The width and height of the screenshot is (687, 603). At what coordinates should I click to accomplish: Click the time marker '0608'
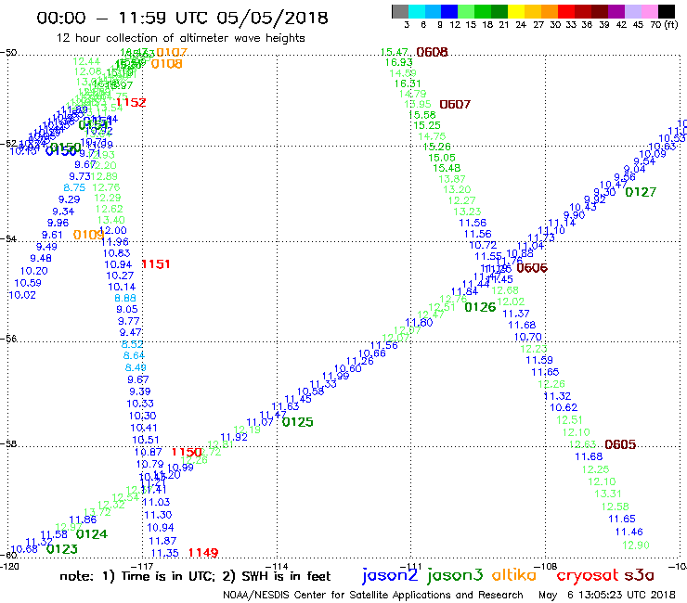432,52
